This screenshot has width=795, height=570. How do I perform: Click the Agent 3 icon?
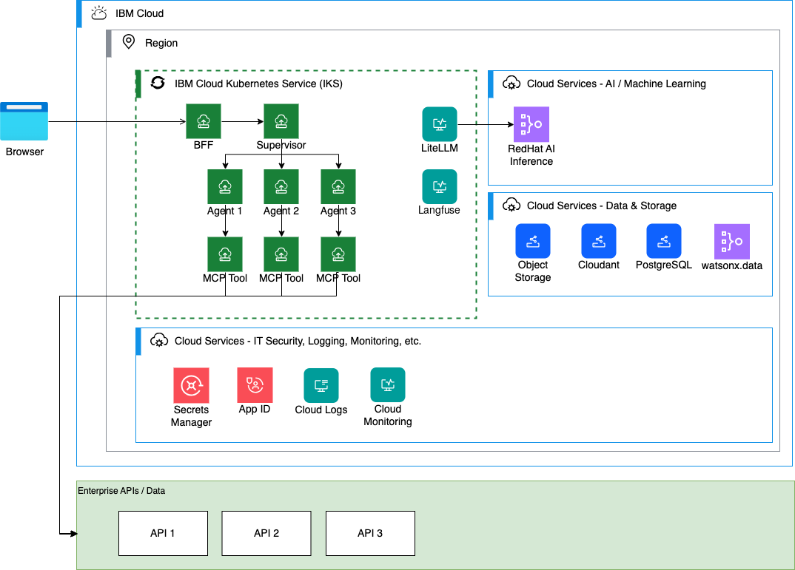[x=338, y=187]
